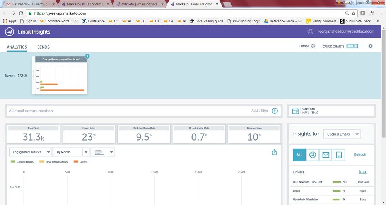Toggle the Quick Charts panel
Viewport: 386px width, 205px height.
coord(352,46)
